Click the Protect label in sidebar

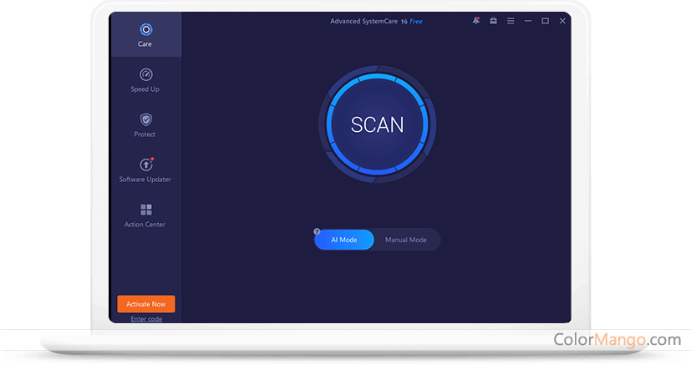tap(145, 134)
